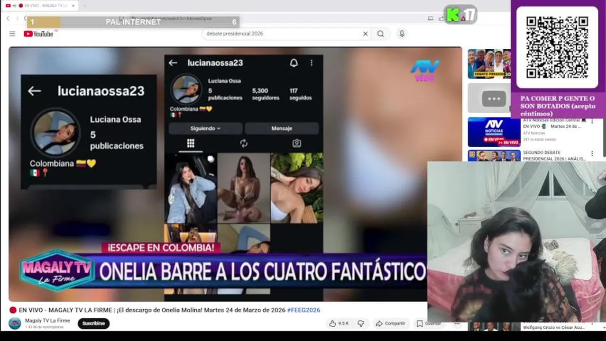The width and height of the screenshot is (606, 341).
Task: Open the three-dot menu on lucianaossa23 profile
Action: point(312,63)
